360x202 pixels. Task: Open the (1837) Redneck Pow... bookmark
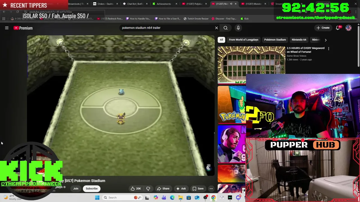(110, 19)
